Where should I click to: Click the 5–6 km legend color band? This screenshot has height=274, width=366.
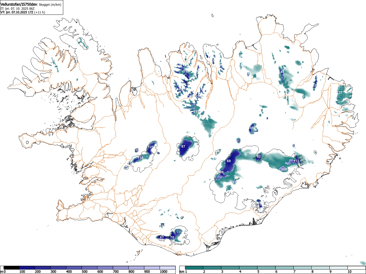tap(266, 268)
